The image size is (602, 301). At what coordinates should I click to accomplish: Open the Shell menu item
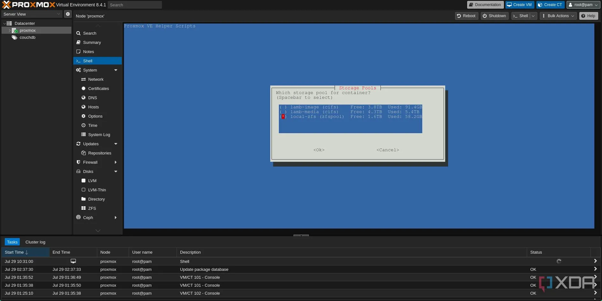point(97,61)
